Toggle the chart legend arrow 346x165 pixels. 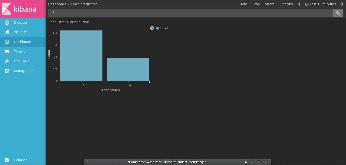tap(152, 28)
